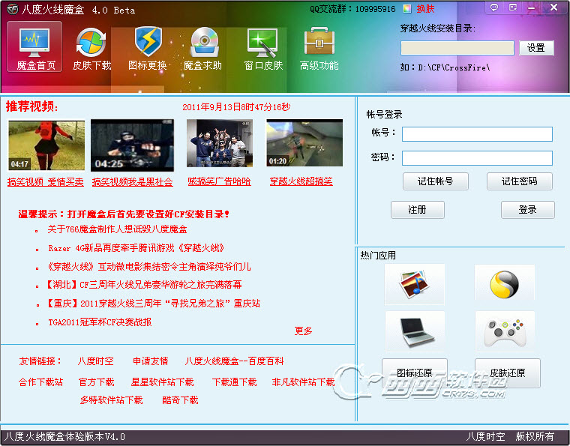Open the 魔盒首页 home icon
570x446 pixels.
pos(34,46)
